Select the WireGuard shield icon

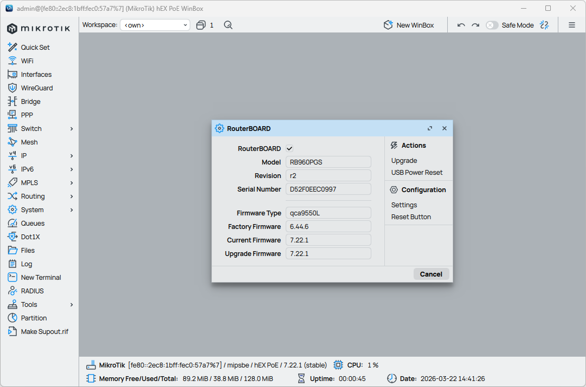pyautogui.click(x=12, y=88)
